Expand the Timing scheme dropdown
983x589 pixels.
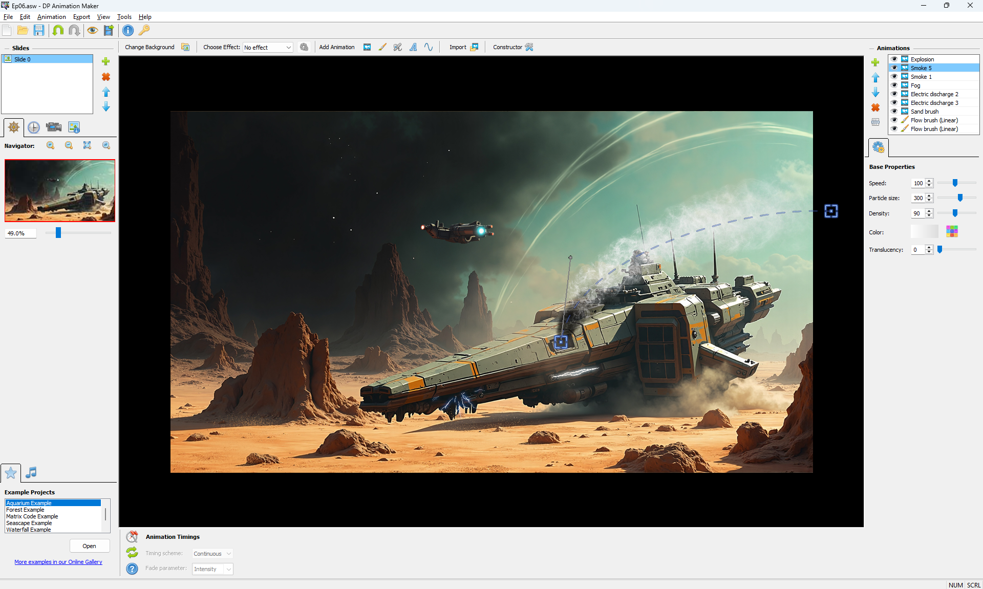212,554
